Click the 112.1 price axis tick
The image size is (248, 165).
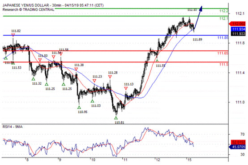240,14
